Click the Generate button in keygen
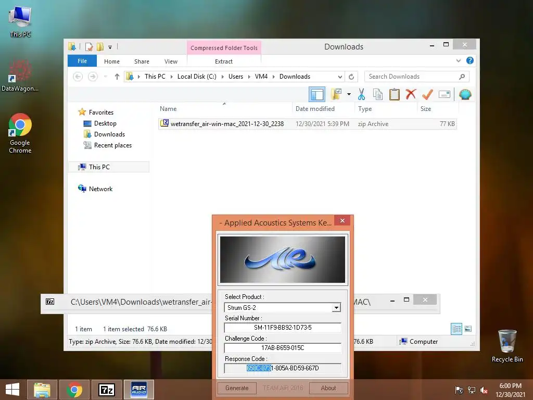Viewport: 533px width, 400px height. [237, 388]
